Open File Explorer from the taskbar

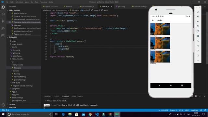click(x=70, y=114)
